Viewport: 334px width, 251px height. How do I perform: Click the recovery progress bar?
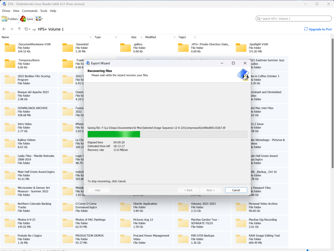(167, 134)
